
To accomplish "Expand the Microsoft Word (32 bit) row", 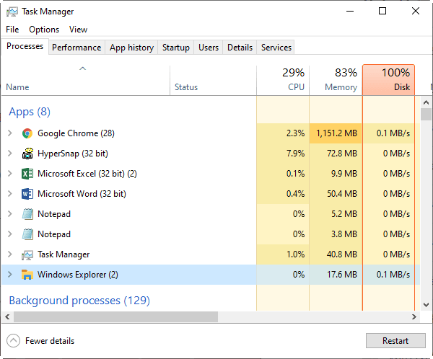I will click(x=10, y=194).
